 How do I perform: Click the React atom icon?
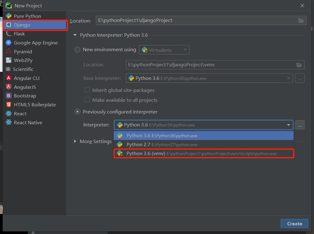pyautogui.click(x=9, y=113)
